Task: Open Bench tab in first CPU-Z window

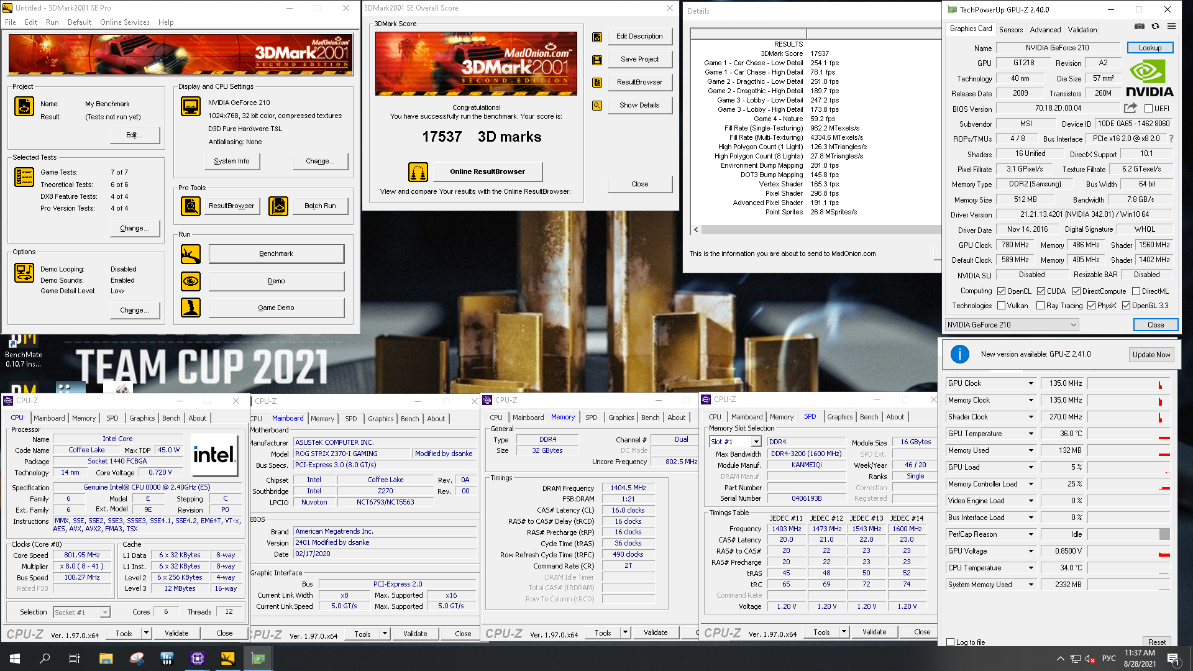Action: pyautogui.click(x=171, y=418)
